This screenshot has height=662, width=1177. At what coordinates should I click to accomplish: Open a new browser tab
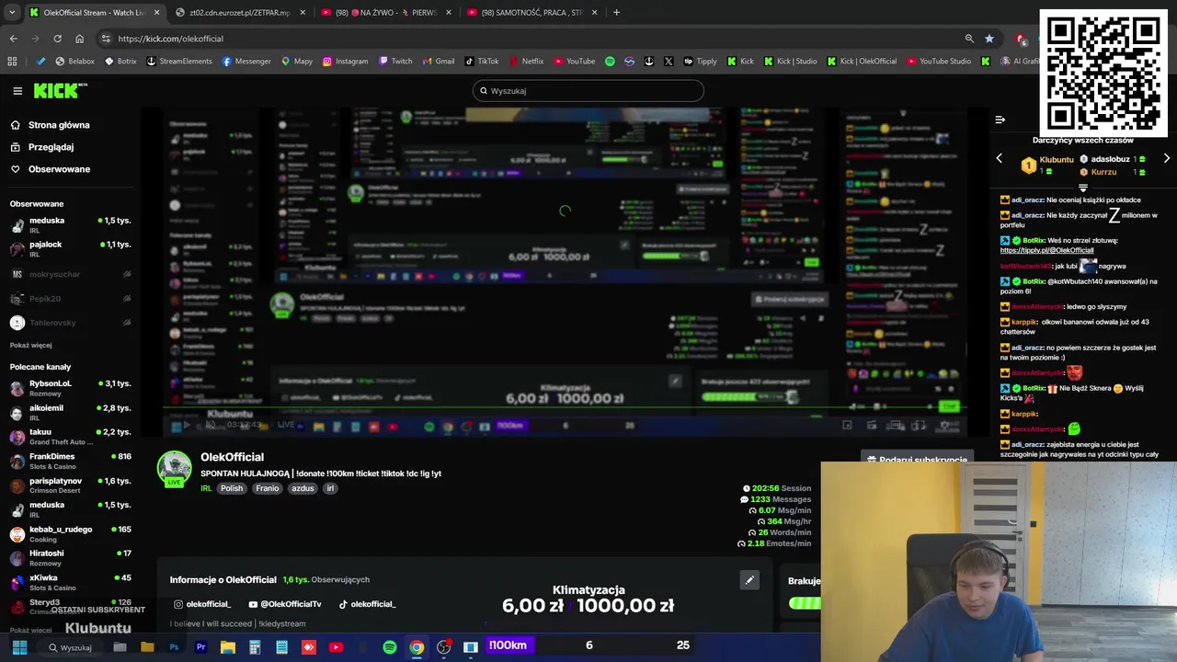pyautogui.click(x=616, y=13)
